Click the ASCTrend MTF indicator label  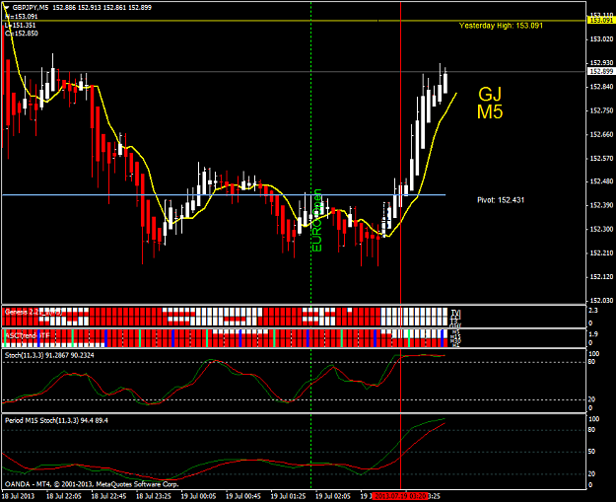pos(28,335)
